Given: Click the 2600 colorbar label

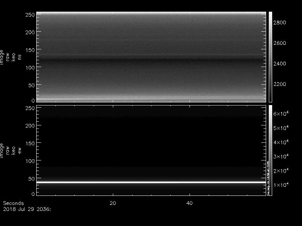Looking at the screenshot, I should (280, 43).
